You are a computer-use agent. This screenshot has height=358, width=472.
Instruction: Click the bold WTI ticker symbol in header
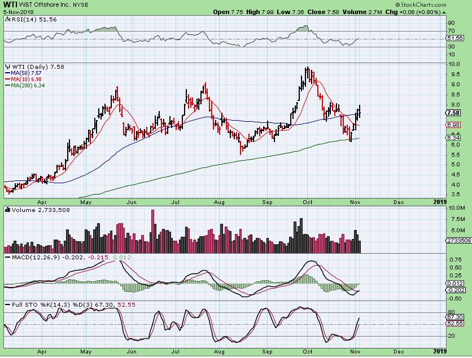tap(10, 5)
